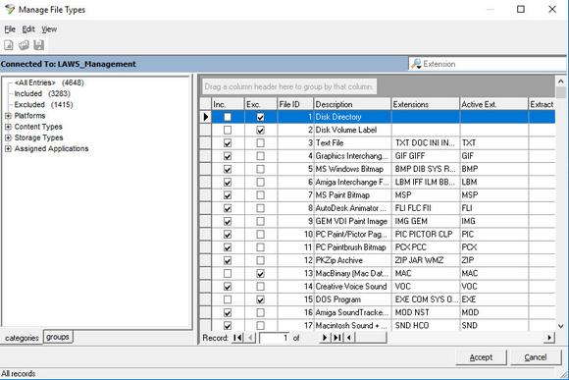Click the Extension search magnifier icon

(x=416, y=64)
